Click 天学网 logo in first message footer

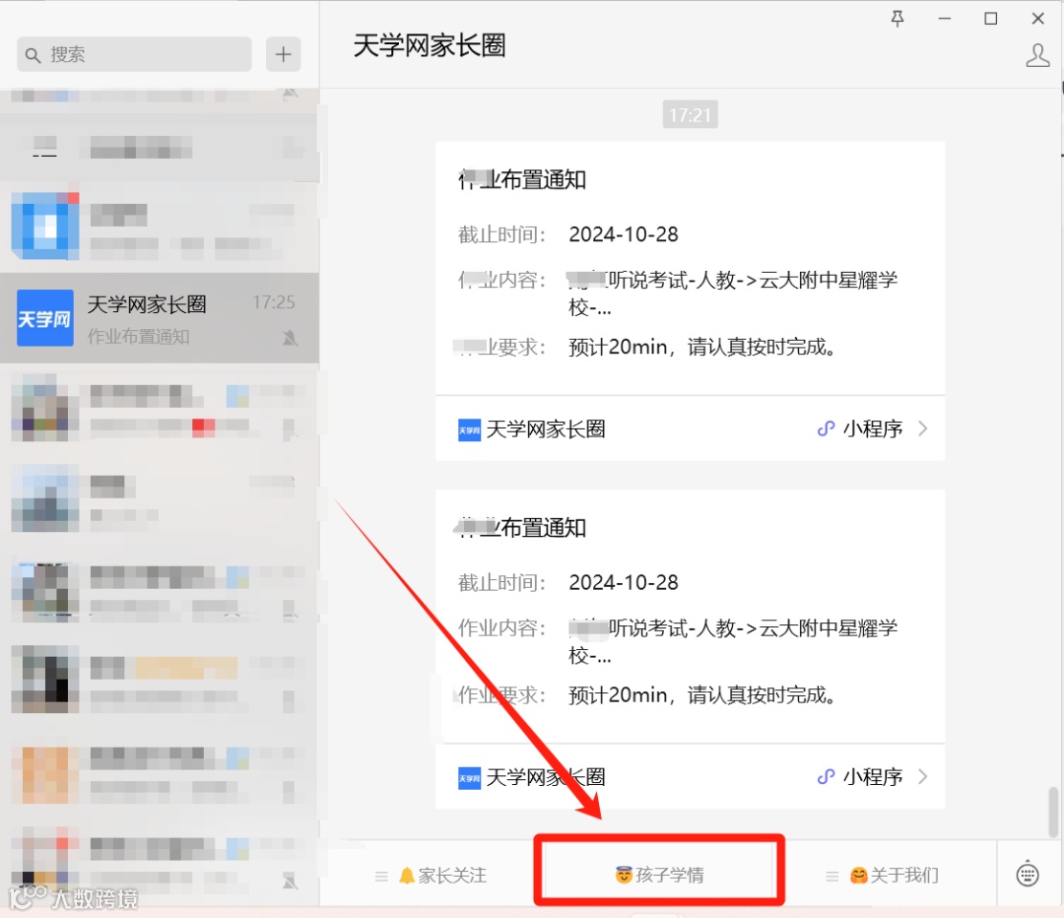(470, 429)
